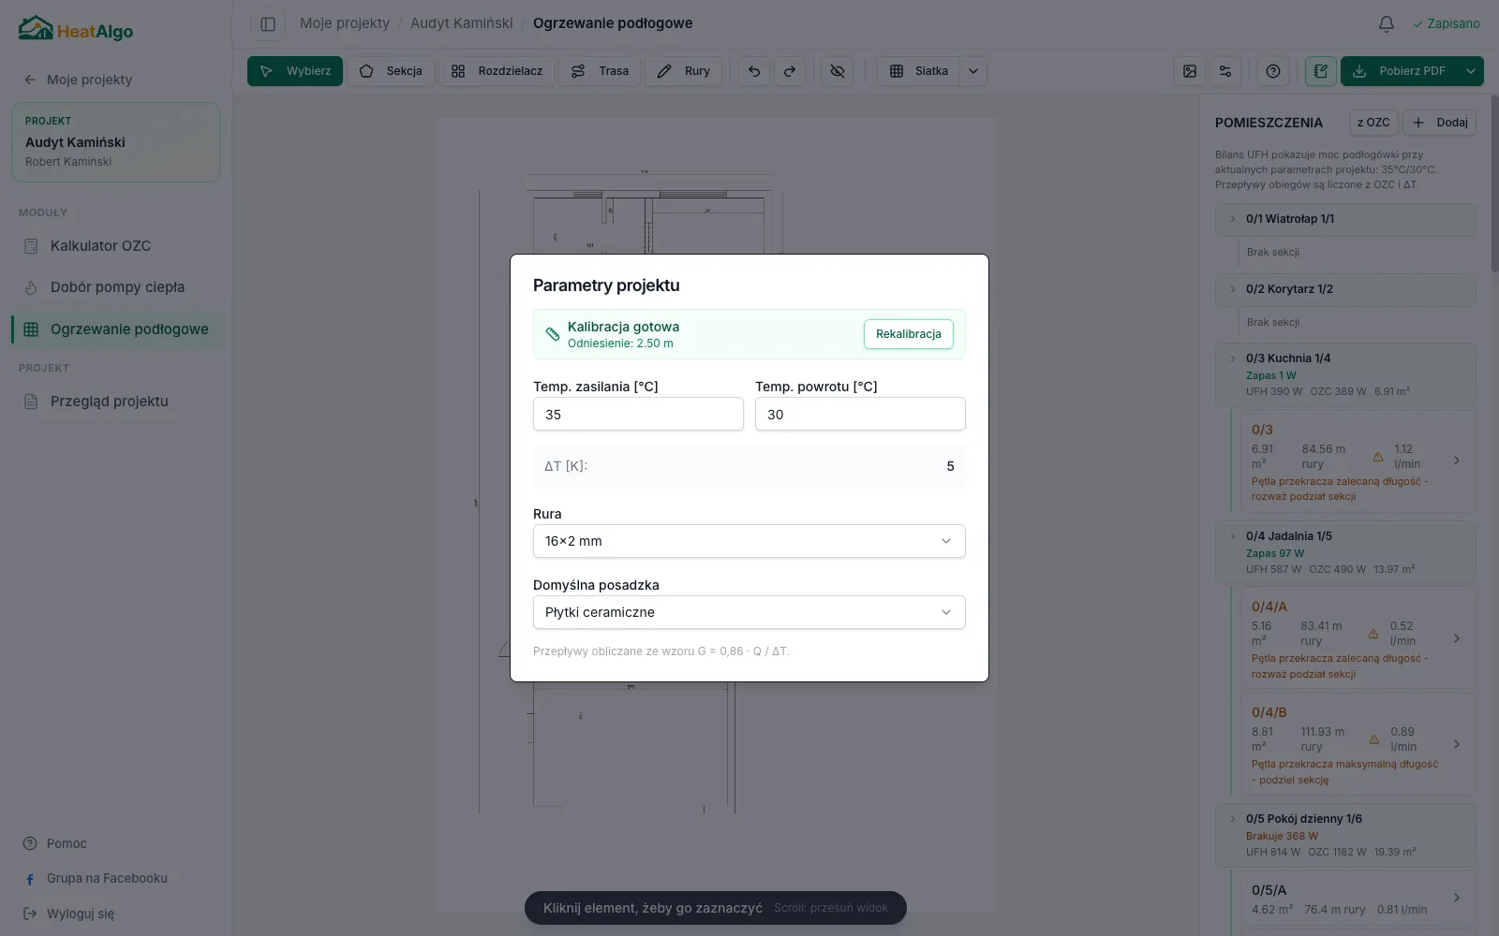
Task: Click the calibration ruler icon in dialog
Action: (553, 334)
